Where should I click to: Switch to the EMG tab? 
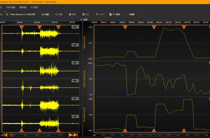[x=85, y=20]
